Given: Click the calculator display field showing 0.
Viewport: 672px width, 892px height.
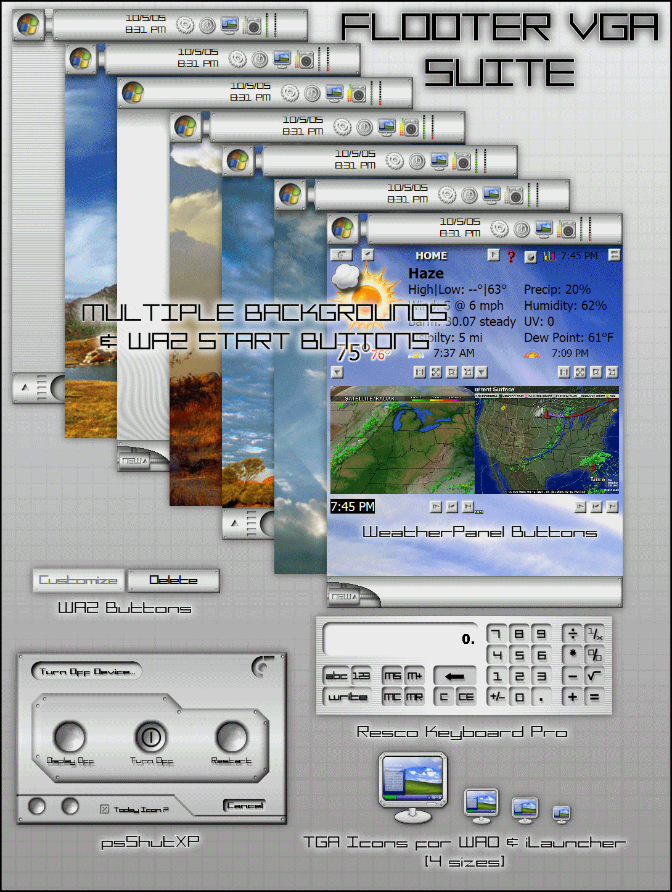Looking at the screenshot, I should click(x=400, y=638).
